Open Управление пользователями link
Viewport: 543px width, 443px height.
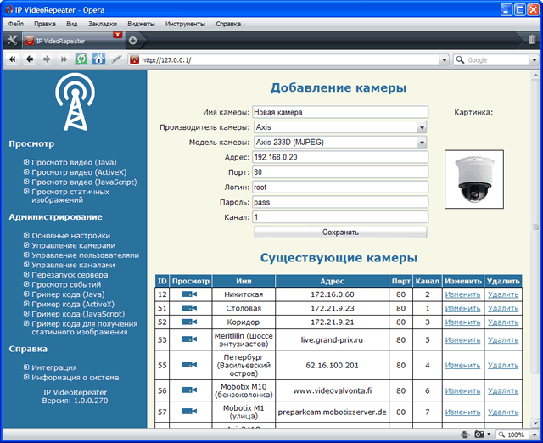pyautogui.click(x=85, y=255)
